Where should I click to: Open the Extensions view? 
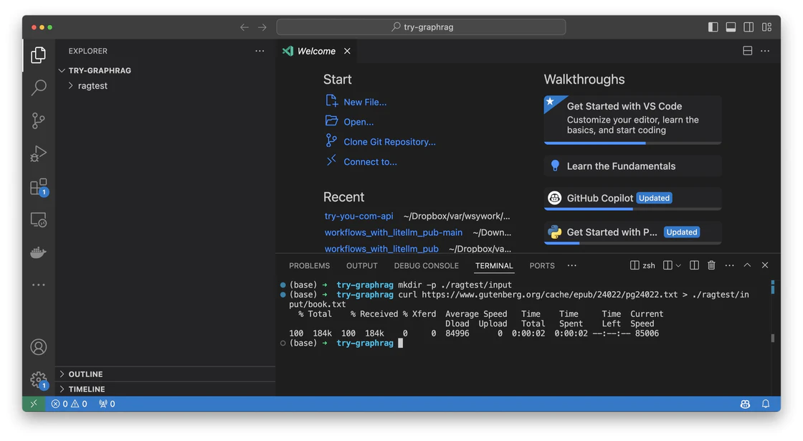(39, 187)
